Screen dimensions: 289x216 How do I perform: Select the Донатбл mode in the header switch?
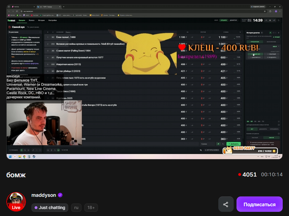pos(233,20)
